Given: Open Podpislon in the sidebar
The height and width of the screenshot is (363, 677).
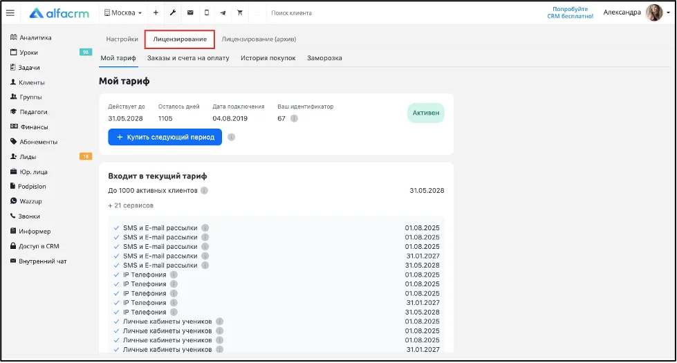Looking at the screenshot, I should point(28,187).
